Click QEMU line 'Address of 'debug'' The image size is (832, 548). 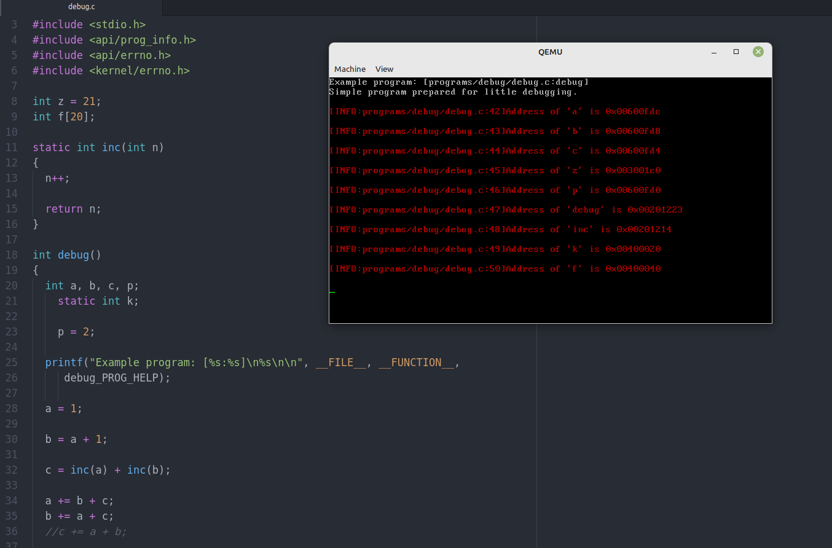(506, 210)
